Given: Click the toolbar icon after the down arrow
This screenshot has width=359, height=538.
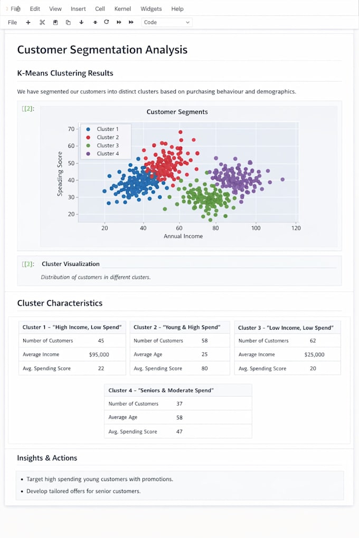Looking at the screenshot, I should coord(95,22).
